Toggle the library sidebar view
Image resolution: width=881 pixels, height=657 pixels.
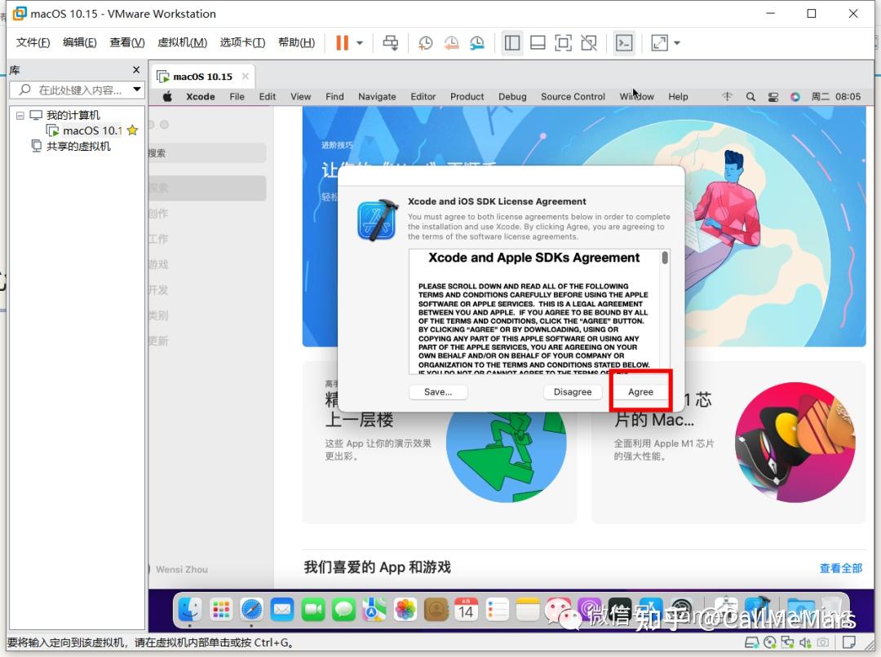pos(511,42)
